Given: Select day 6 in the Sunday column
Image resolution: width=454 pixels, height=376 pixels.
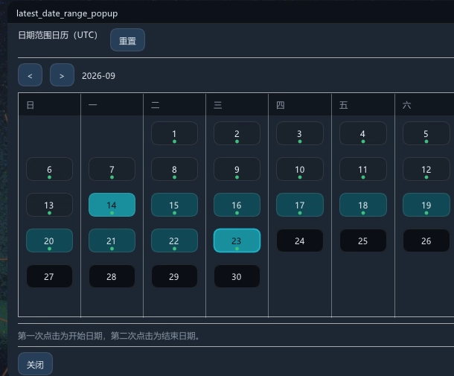Looking at the screenshot, I should pyautogui.click(x=49, y=169).
